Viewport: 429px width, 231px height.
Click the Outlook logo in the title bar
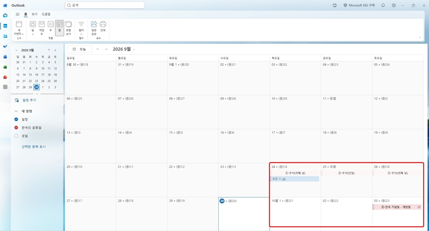5,5
